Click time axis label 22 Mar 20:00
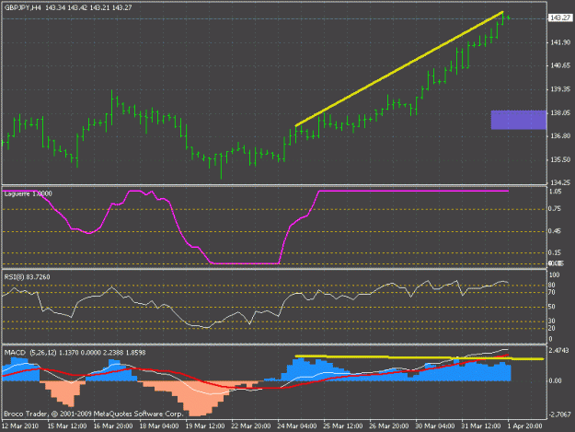The image size is (575, 432). pyautogui.click(x=251, y=426)
